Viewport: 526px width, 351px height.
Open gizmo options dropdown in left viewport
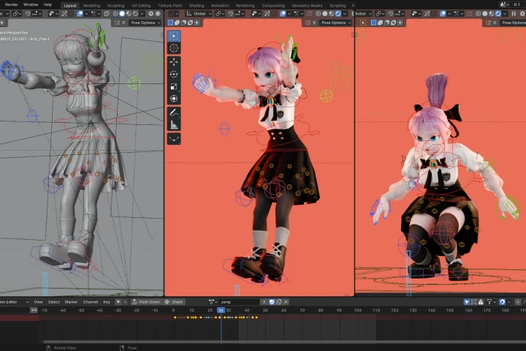click(70, 14)
